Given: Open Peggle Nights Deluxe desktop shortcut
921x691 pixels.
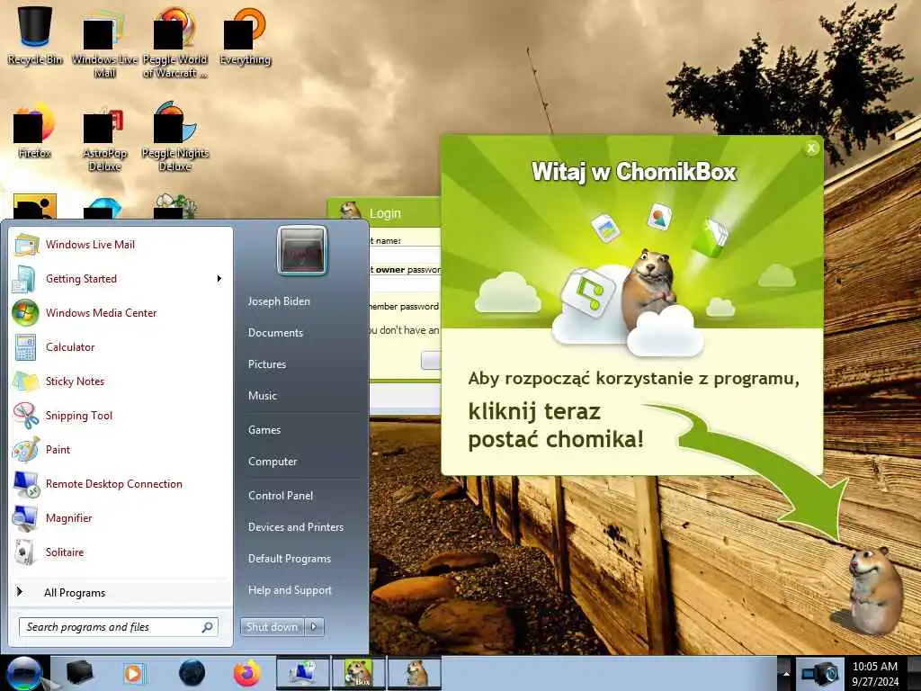Looking at the screenshot, I should tap(175, 137).
